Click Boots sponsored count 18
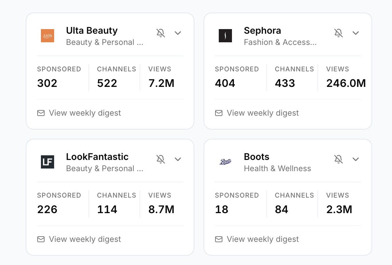 point(221,209)
